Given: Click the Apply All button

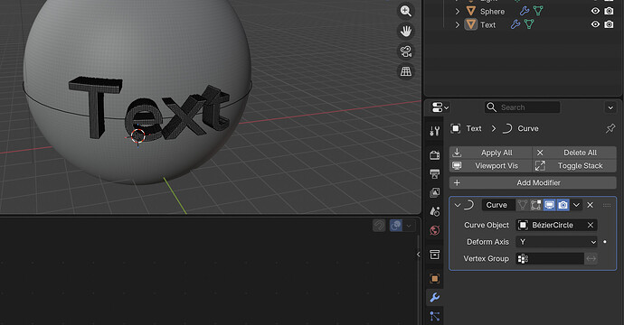Looking at the screenshot, I should point(491,153).
